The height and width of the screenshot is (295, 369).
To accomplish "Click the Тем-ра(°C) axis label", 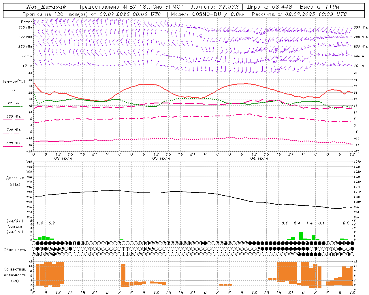I will (14, 82).
